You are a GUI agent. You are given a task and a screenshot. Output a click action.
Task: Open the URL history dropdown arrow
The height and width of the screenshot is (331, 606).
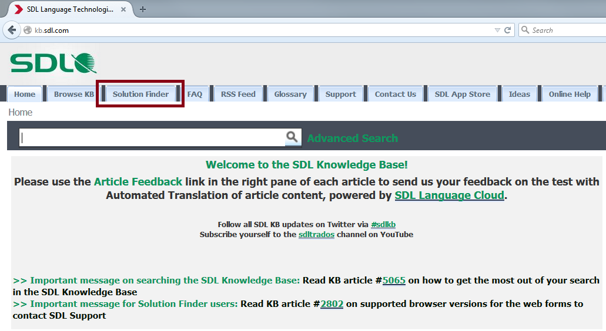pyautogui.click(x=497, y=30)
